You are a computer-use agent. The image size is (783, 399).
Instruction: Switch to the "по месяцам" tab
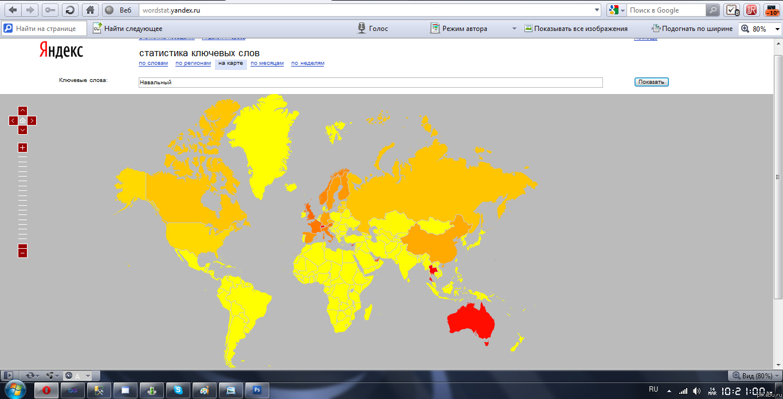click(x=267, y=63)
